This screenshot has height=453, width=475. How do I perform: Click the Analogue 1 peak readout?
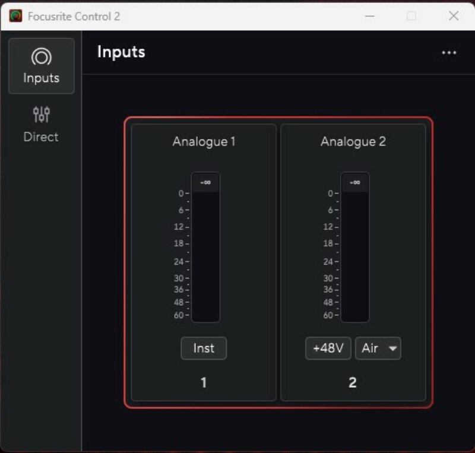pyautogui.click(x=205, y=182)
